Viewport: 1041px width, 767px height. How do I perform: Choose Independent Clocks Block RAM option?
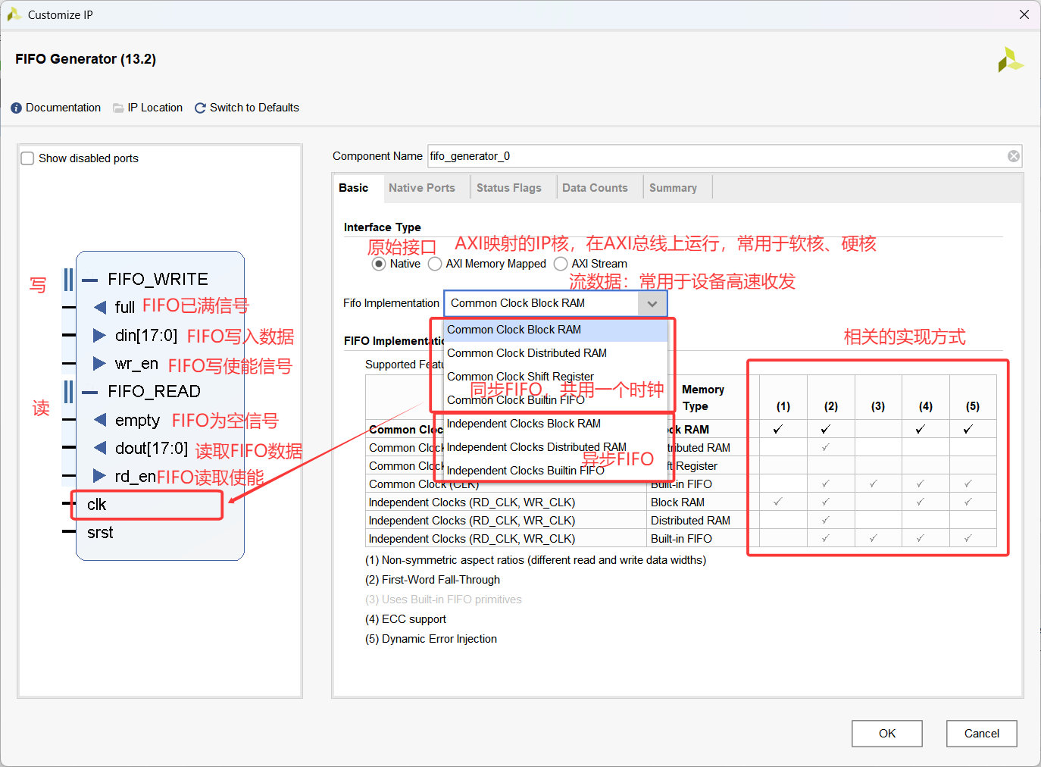(555, 424)
